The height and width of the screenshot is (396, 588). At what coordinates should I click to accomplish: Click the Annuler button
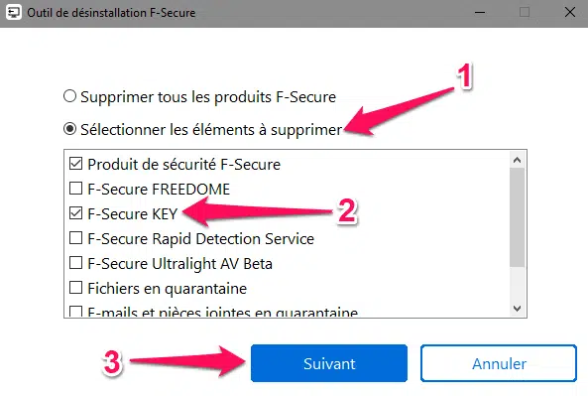click(499, 363)
